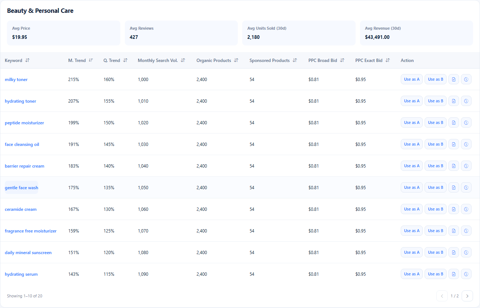Go to the previous page arrow
This screenshot has height=308, width=480.
point(442,296)
